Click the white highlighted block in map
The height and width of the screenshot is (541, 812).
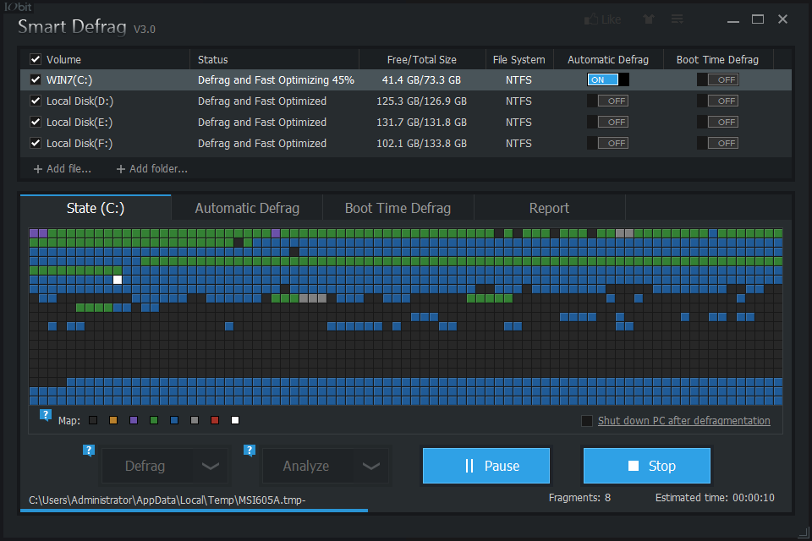pos(118,280)
